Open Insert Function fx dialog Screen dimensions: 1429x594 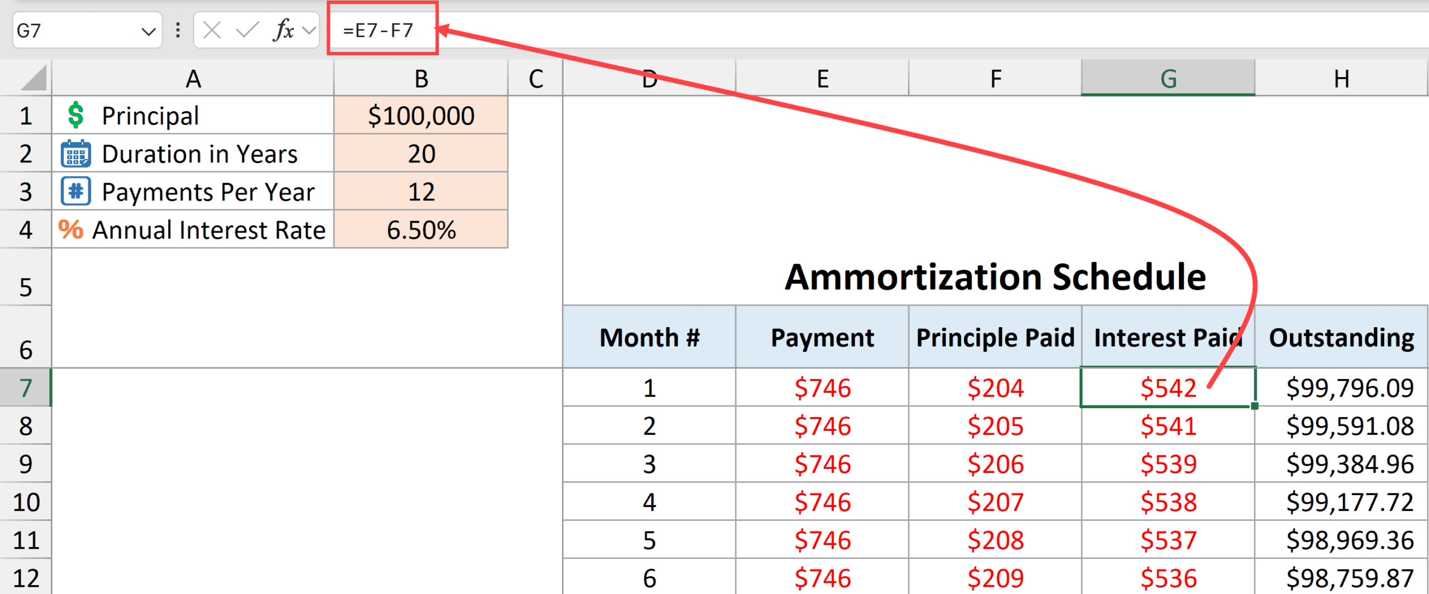(284, 30)
